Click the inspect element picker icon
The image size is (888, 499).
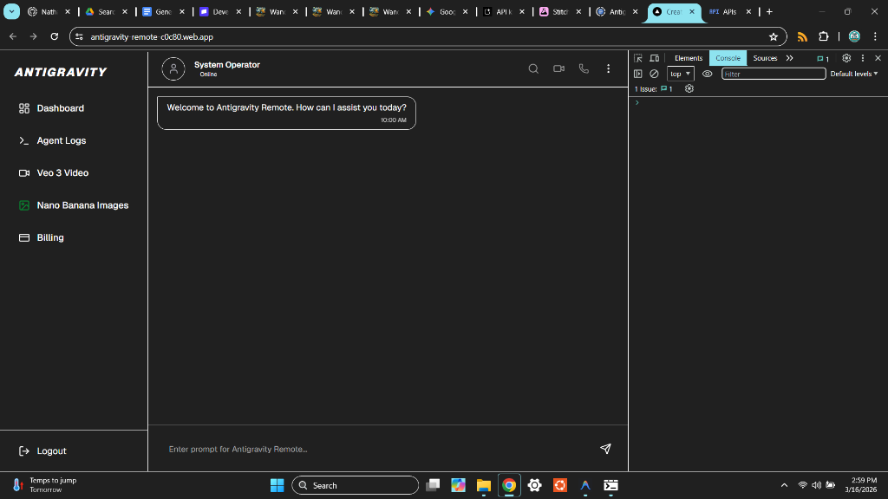(638, 58)
